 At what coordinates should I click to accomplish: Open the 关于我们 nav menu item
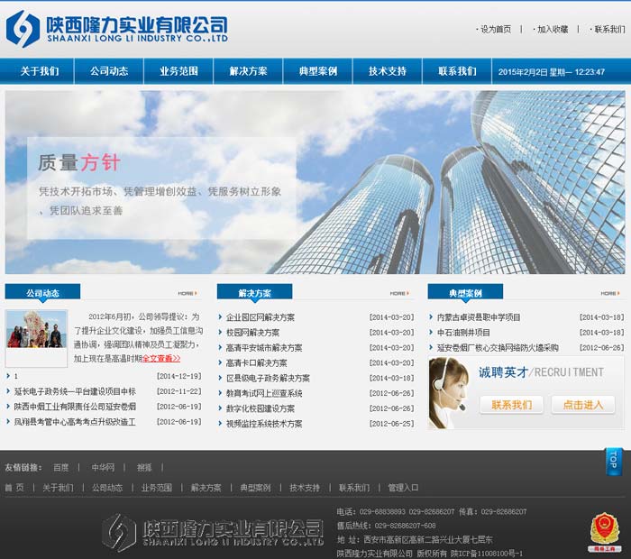(40, 71)
